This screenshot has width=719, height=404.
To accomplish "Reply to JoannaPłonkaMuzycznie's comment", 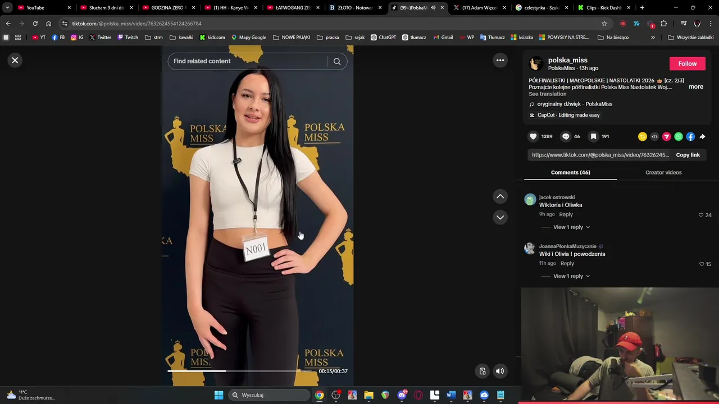I will (x=567, y=263).
